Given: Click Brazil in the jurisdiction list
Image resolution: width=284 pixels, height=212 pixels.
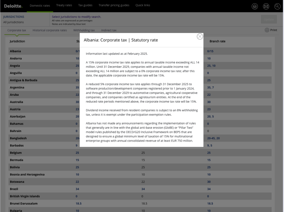Looking at the screenshot, I should (14, 189).
